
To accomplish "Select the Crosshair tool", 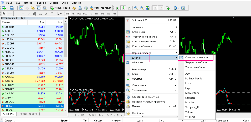I will pos(10,14).
